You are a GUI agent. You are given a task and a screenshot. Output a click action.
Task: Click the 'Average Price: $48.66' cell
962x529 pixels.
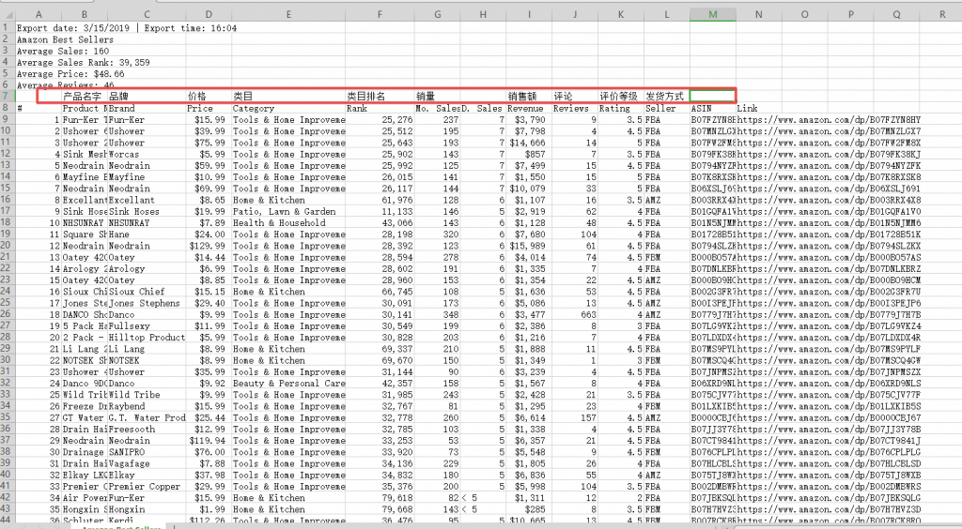[70, 73]
